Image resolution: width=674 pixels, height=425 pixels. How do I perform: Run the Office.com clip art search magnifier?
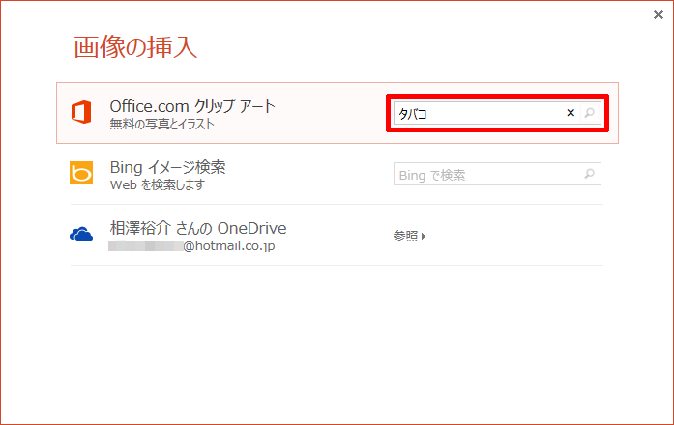pos(590,113)
